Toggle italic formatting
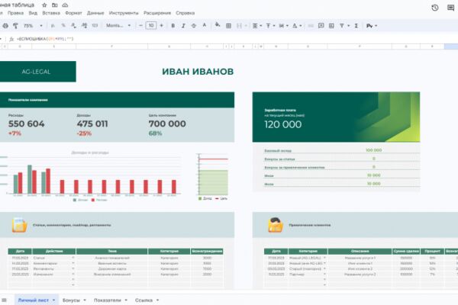458x305 pixels. point(183,26)
